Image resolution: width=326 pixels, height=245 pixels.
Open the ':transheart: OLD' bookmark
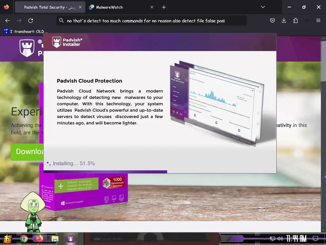click(x=26, y=32)
